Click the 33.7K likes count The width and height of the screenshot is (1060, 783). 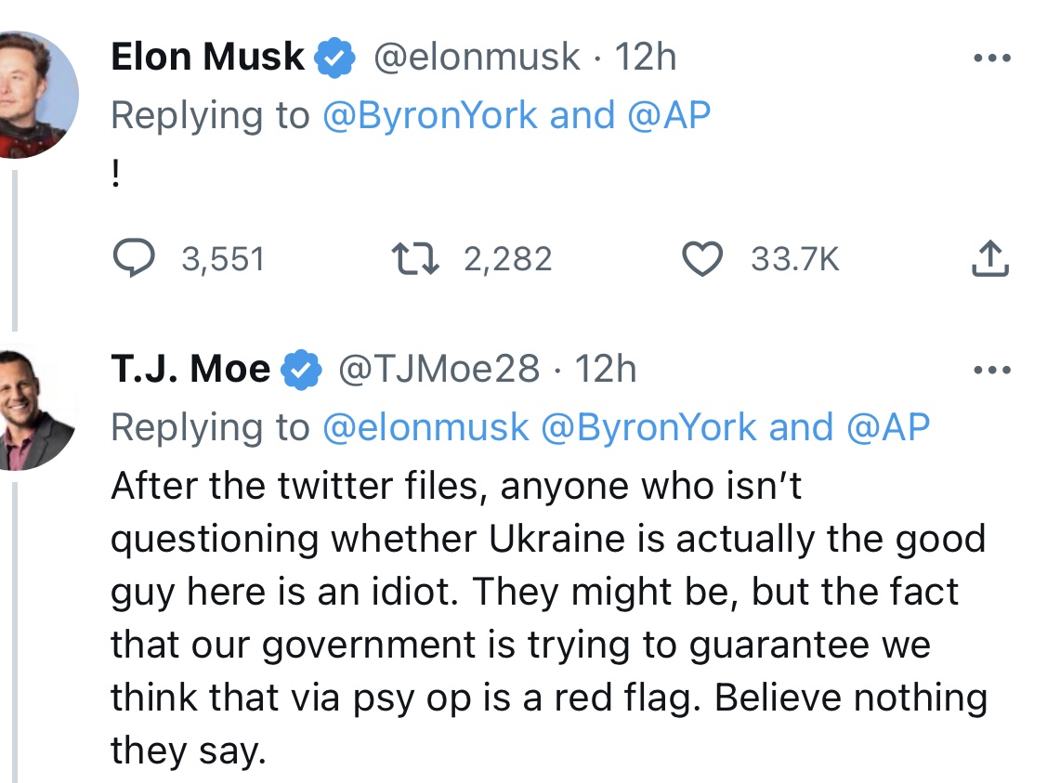[x=795, y=260]
